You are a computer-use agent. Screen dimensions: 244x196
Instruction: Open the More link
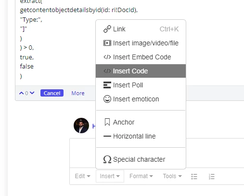(78, 93)
